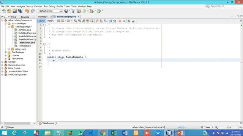Viewport: 243px width, 136px height.
Task: Click TableExample breadcrumb at editor bottom
Action: click(48, 123)
